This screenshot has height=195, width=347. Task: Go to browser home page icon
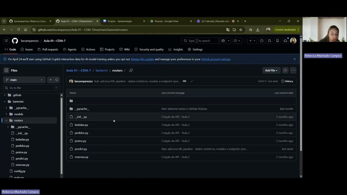tap(25, 30)
